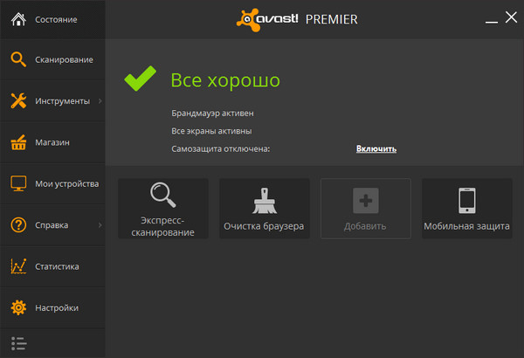Open the Состояние menu item

52,19
